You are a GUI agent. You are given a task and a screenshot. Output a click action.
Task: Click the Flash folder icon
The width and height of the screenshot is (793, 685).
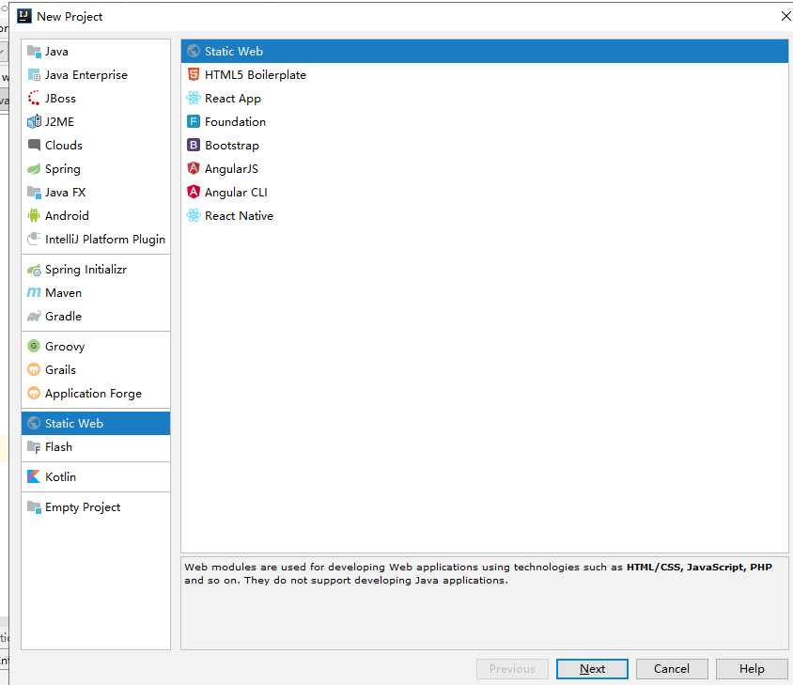[34, 446]
